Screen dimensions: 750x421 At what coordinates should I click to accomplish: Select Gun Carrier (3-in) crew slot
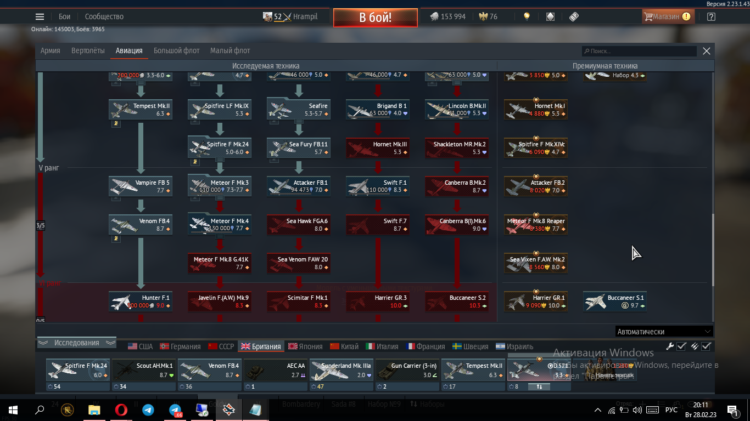407,370
